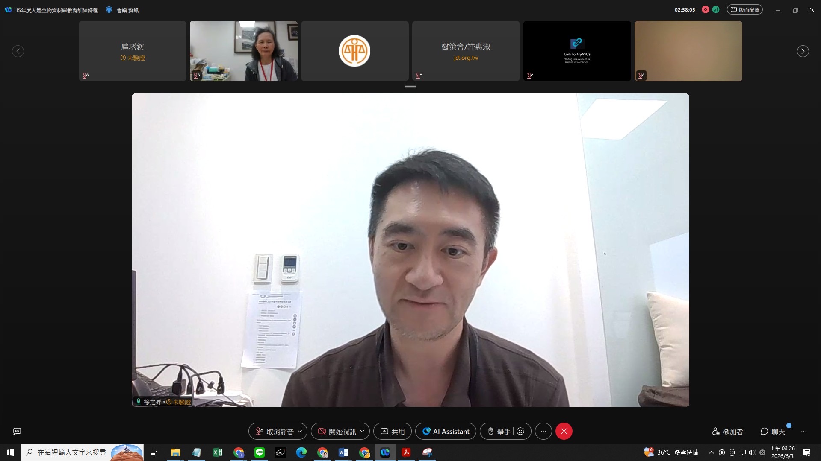Open the NCHC app on the taskbar

(x=281, y=452)
